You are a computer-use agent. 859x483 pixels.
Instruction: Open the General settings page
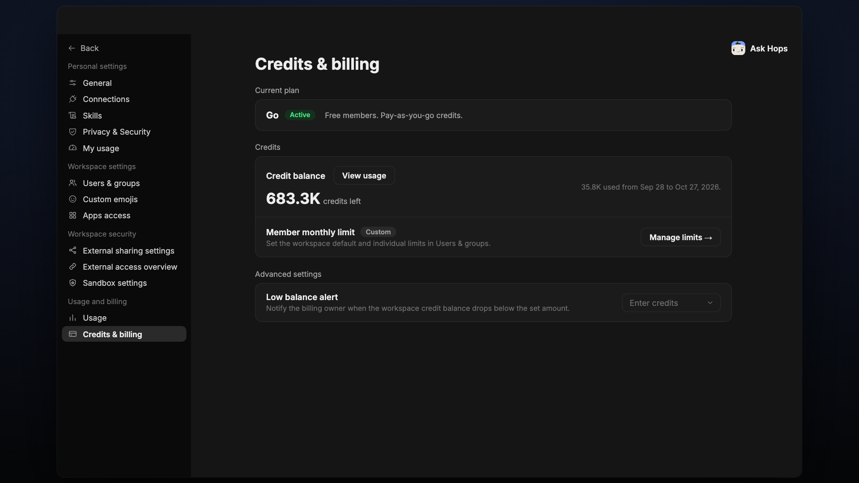124,83
